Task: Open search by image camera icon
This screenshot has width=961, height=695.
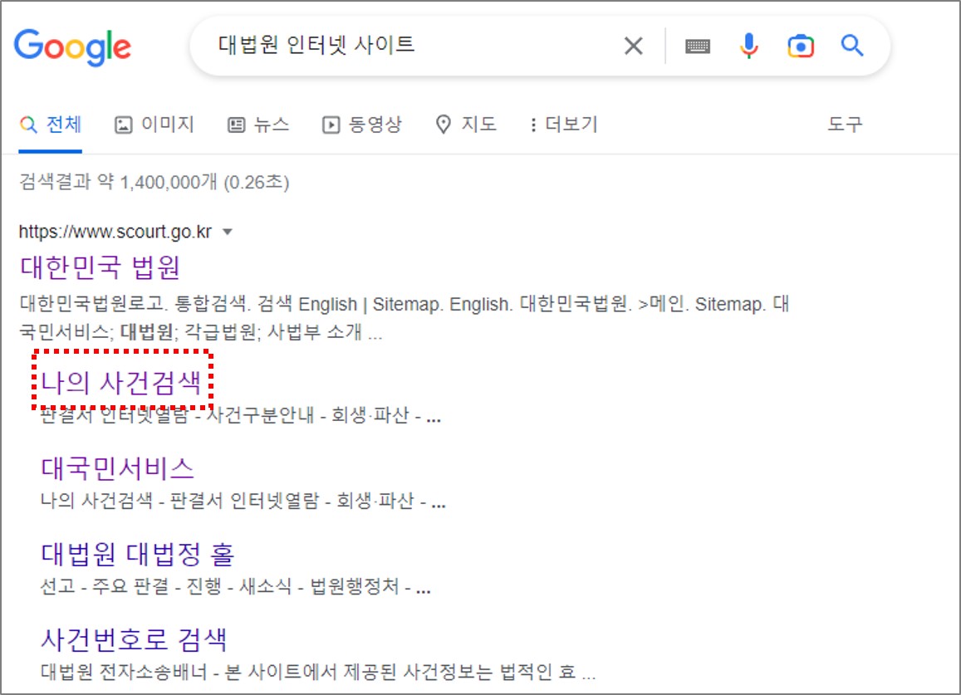Action: pos(801,46)
